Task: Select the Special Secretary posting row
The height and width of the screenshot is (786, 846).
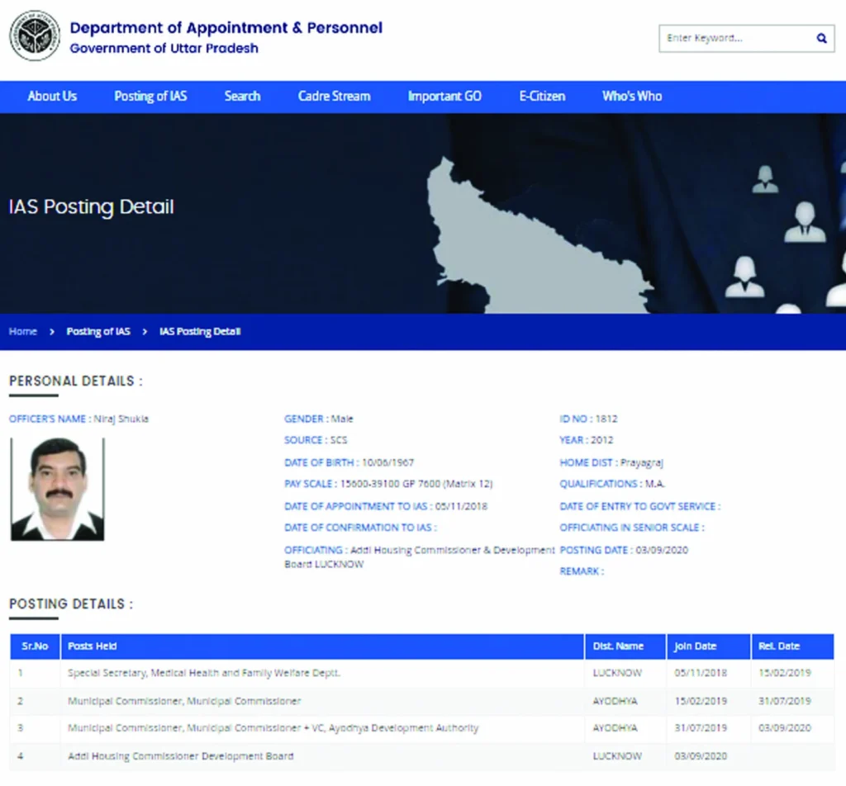Action: pos(204,673)
